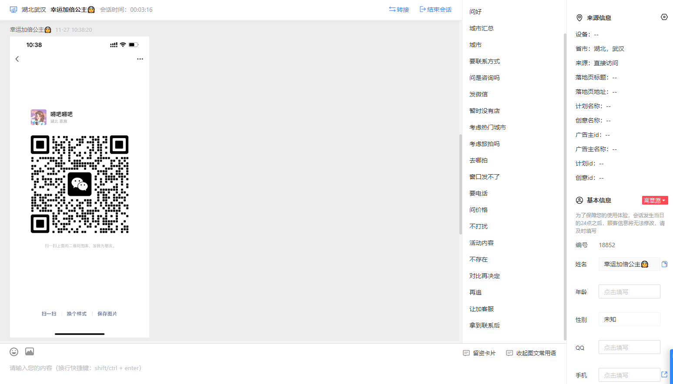Click the right info panel scrollbar
Viewport: 673px width, 384px height.
tap(565, 187)
